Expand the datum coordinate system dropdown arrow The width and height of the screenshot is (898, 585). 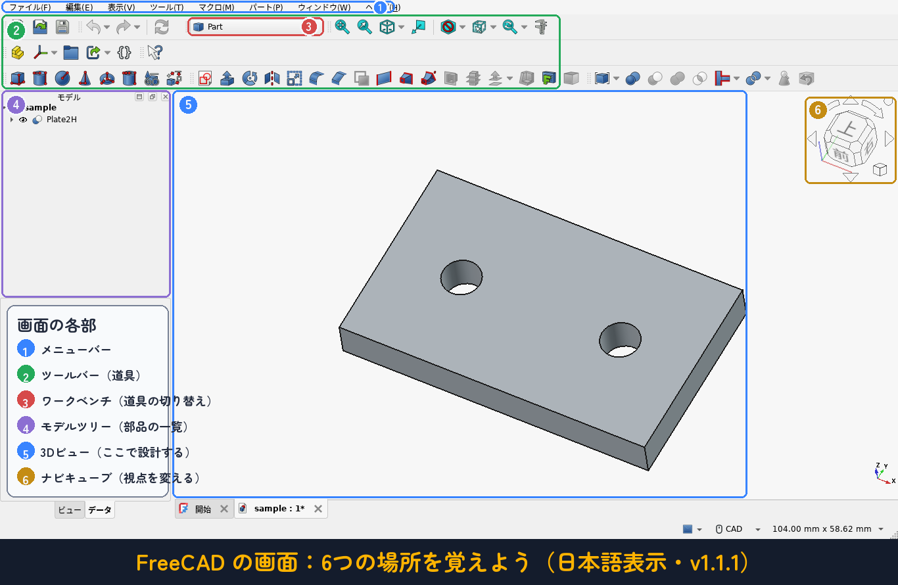(54, 52)
